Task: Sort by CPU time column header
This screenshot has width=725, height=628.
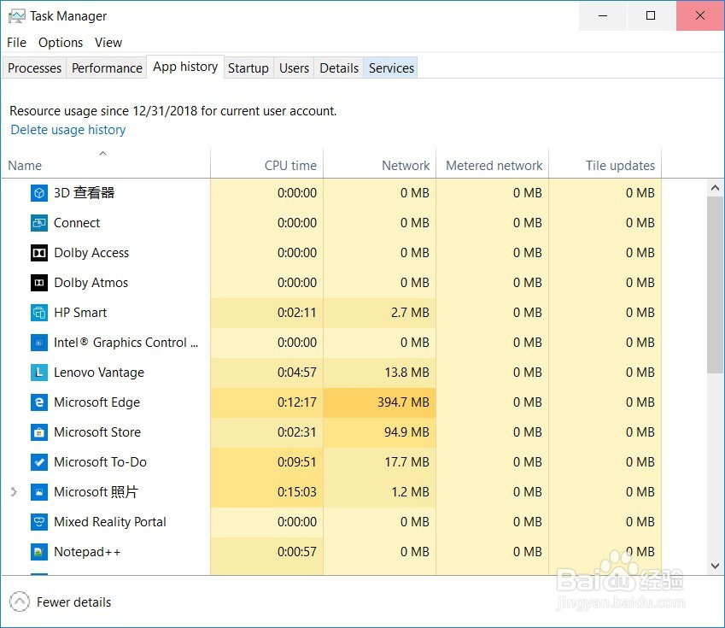Action: click(x=266, y=163)
